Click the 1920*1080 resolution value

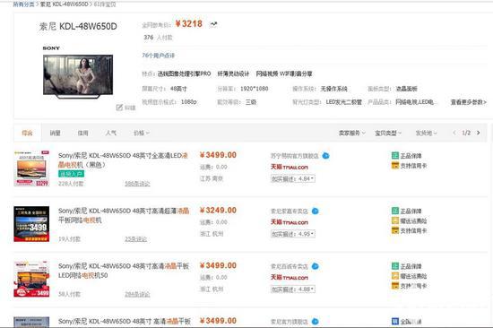coord(254,89)
